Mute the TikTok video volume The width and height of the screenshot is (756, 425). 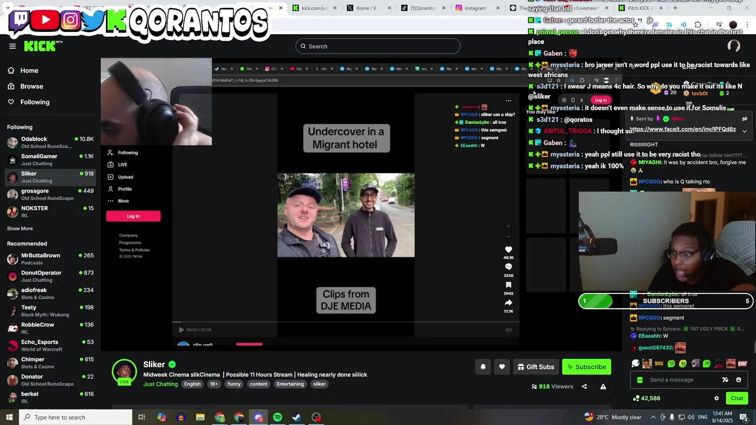[x=509, y=330]
